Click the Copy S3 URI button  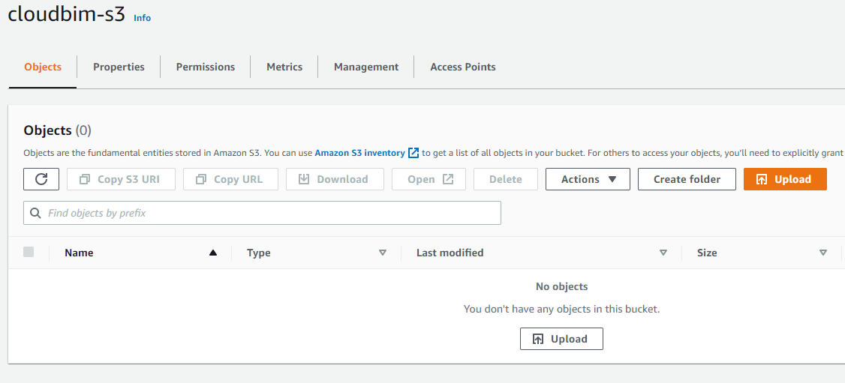(122, 179)
